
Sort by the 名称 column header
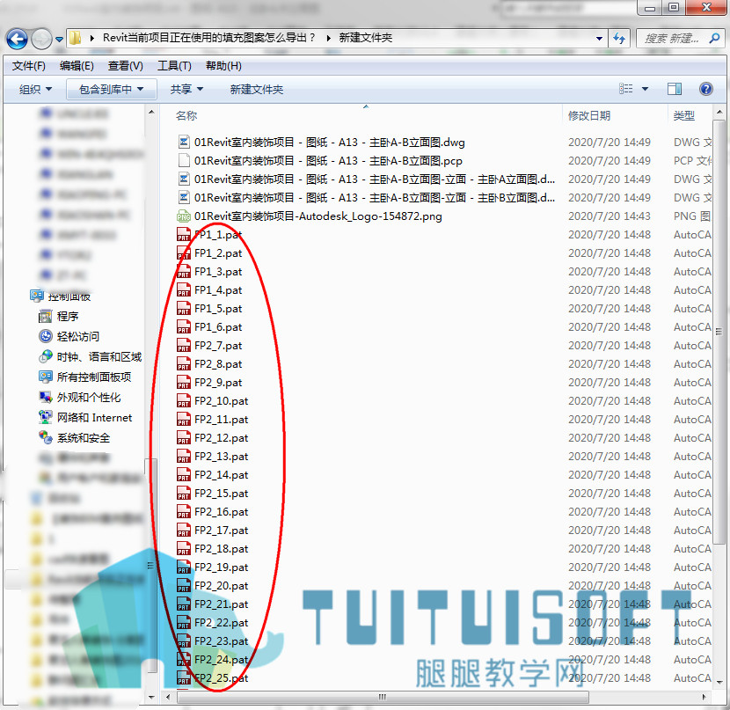(x=186, y=115)
